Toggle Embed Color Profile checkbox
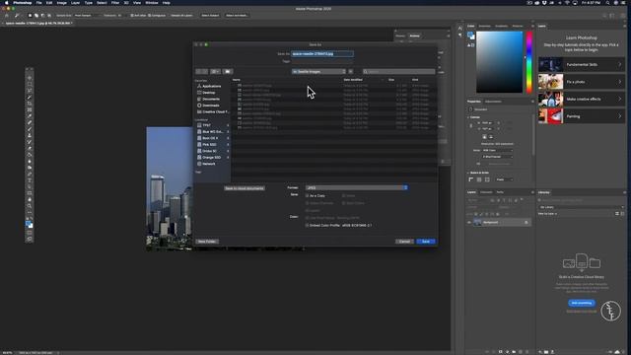631x355 pixels. point(307,226)
